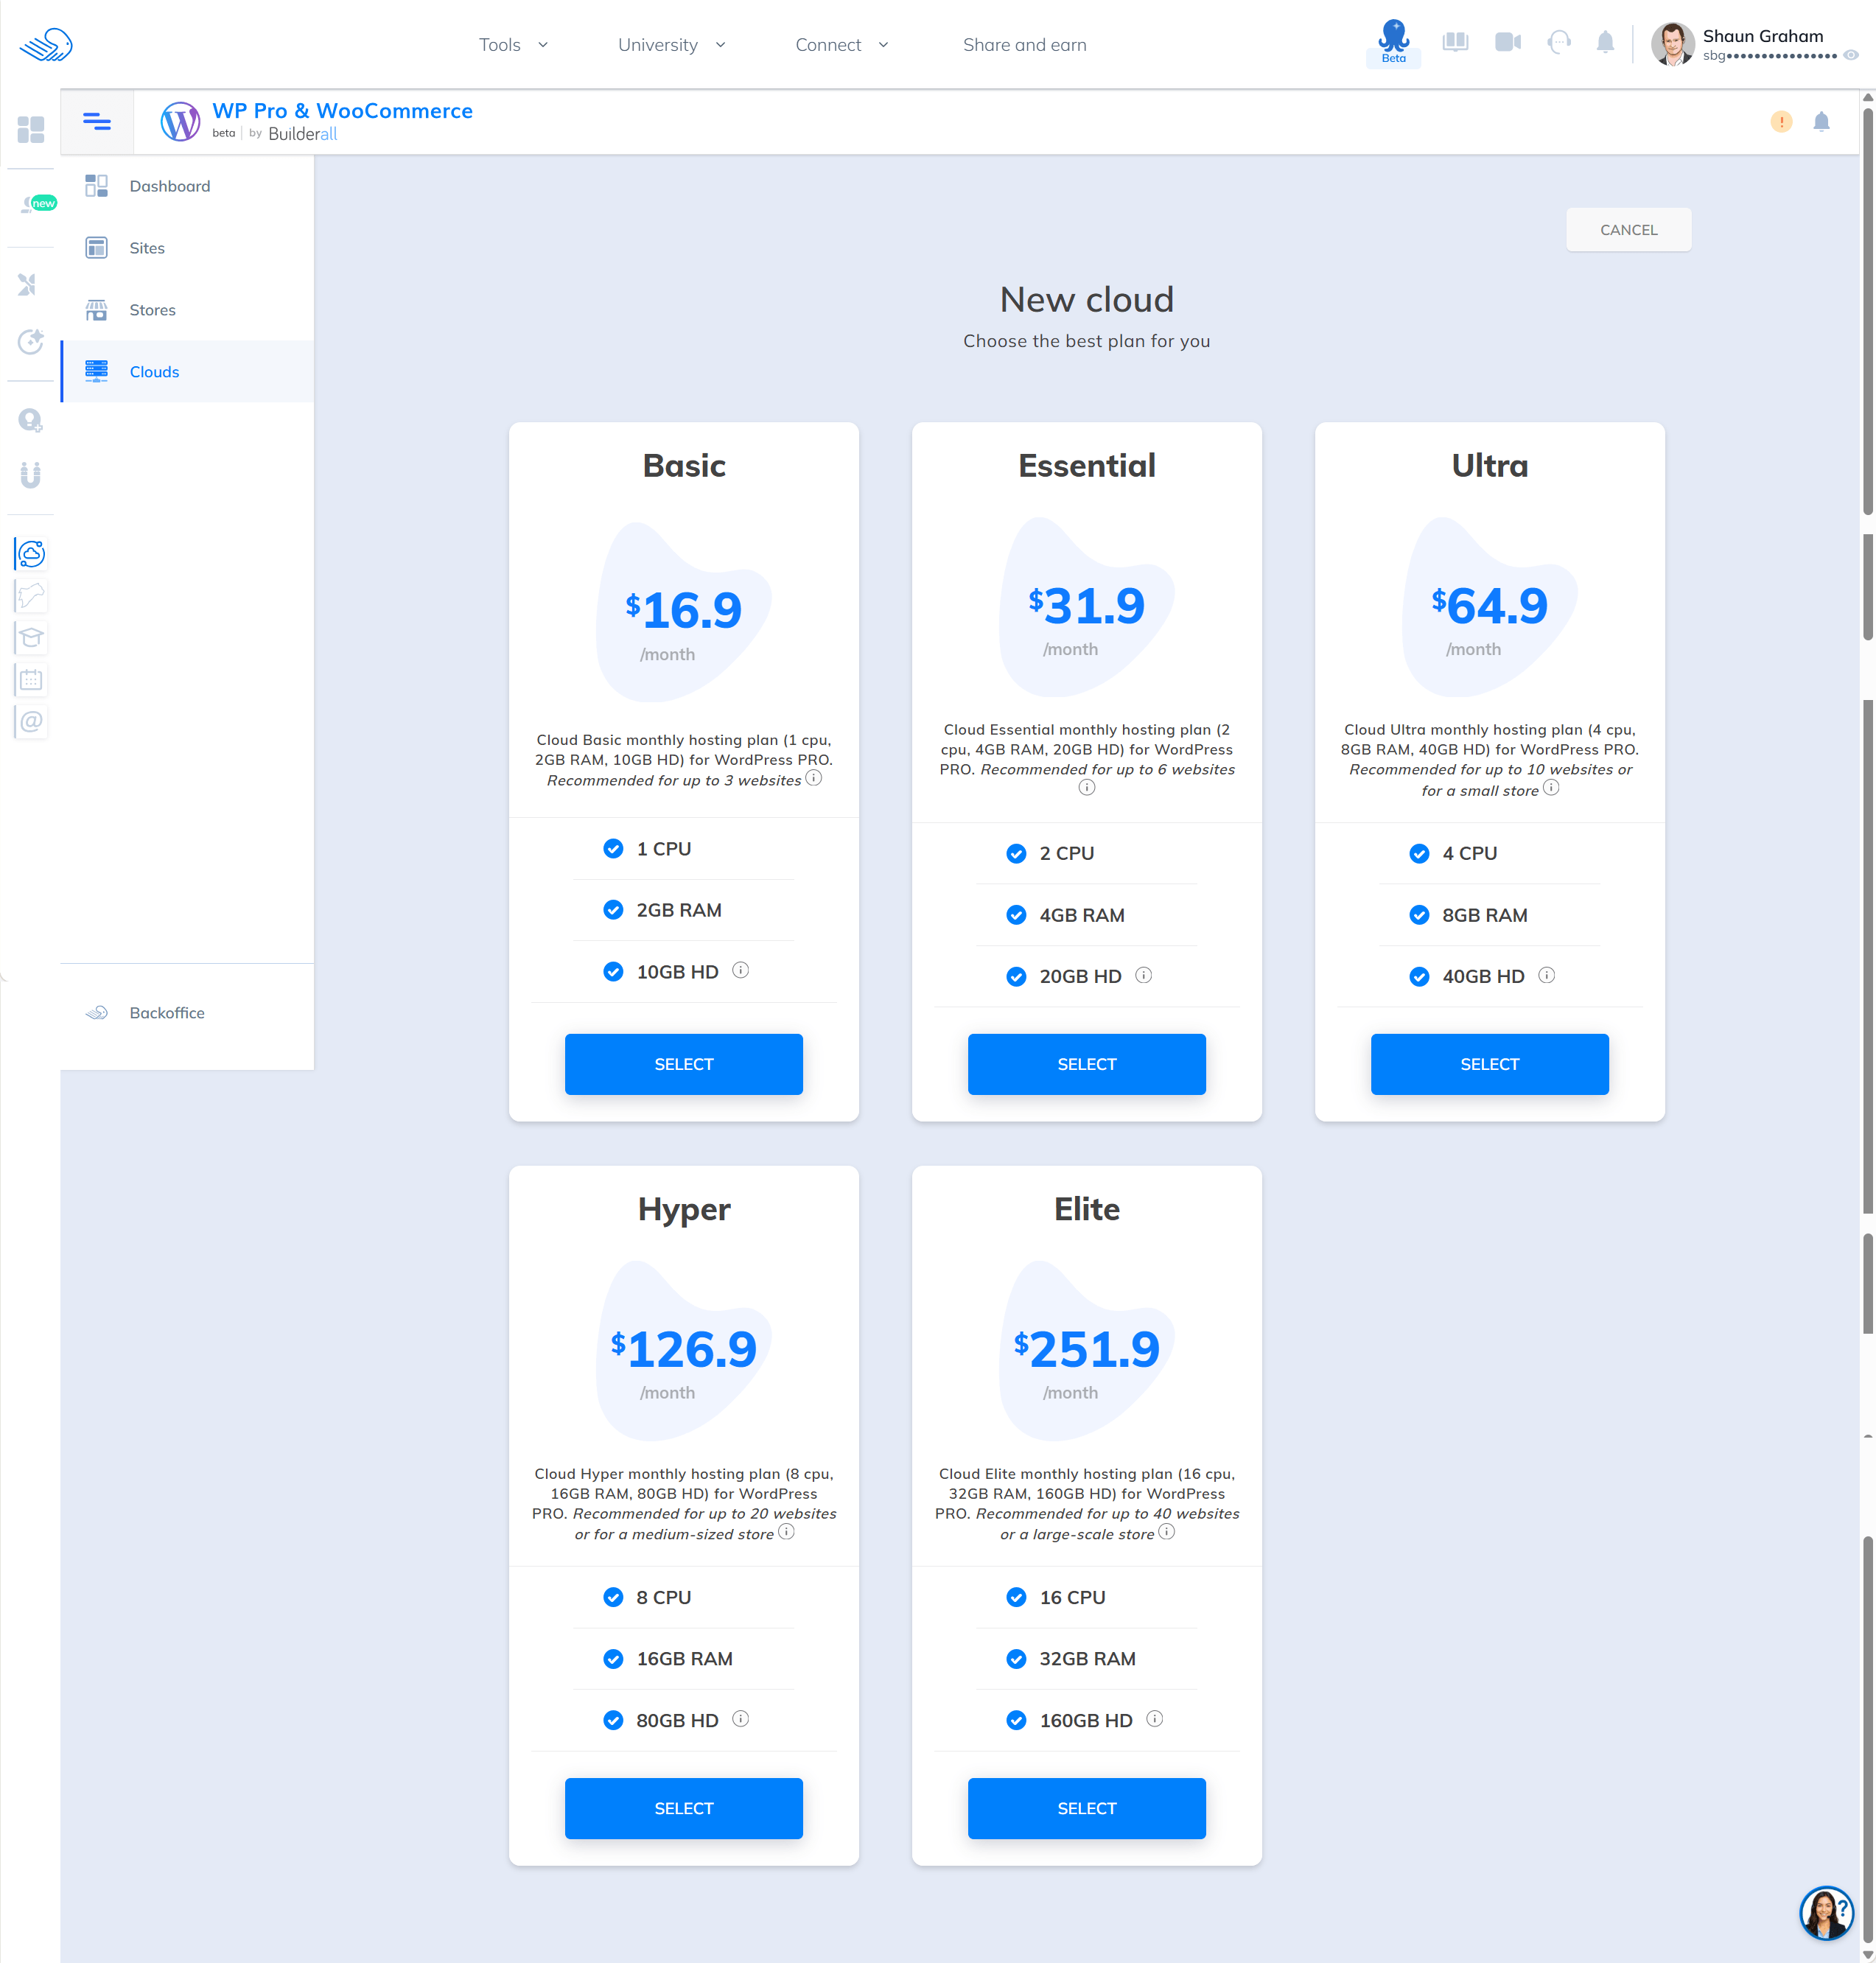Click the 40GB HD checkmark in Ultra
The width and height of the screenshot is (1876, 1963).
[1419, 977]
